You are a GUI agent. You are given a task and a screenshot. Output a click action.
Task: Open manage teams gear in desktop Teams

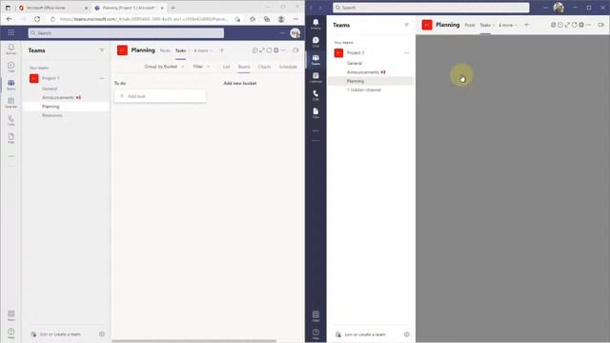click(x=407, y=334)
